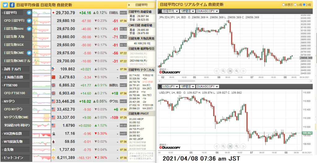Image resolution: width=317 pixels, height=163 pixels.
Task: Zoom in on the lower USD/JPY chart
Action: tap(237, 146)
